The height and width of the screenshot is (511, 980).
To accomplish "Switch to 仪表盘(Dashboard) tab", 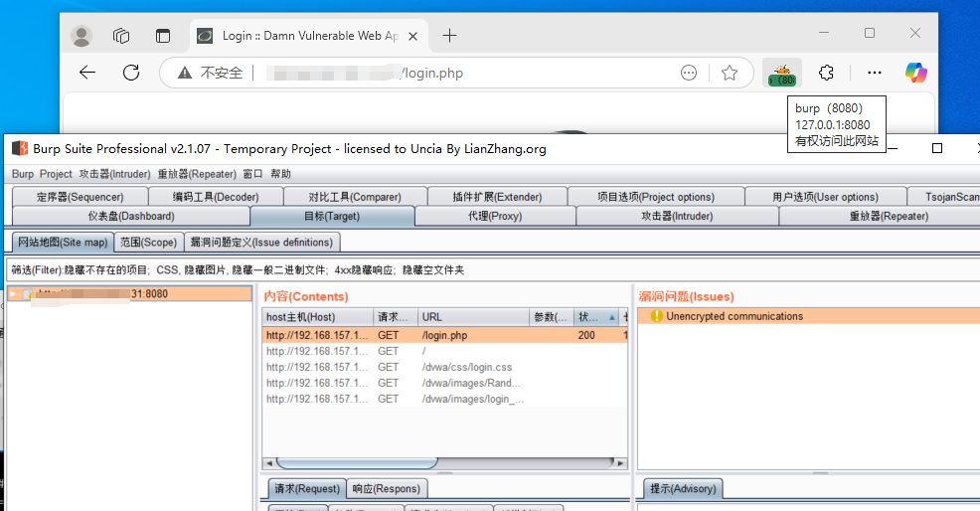I will point(131,216).
